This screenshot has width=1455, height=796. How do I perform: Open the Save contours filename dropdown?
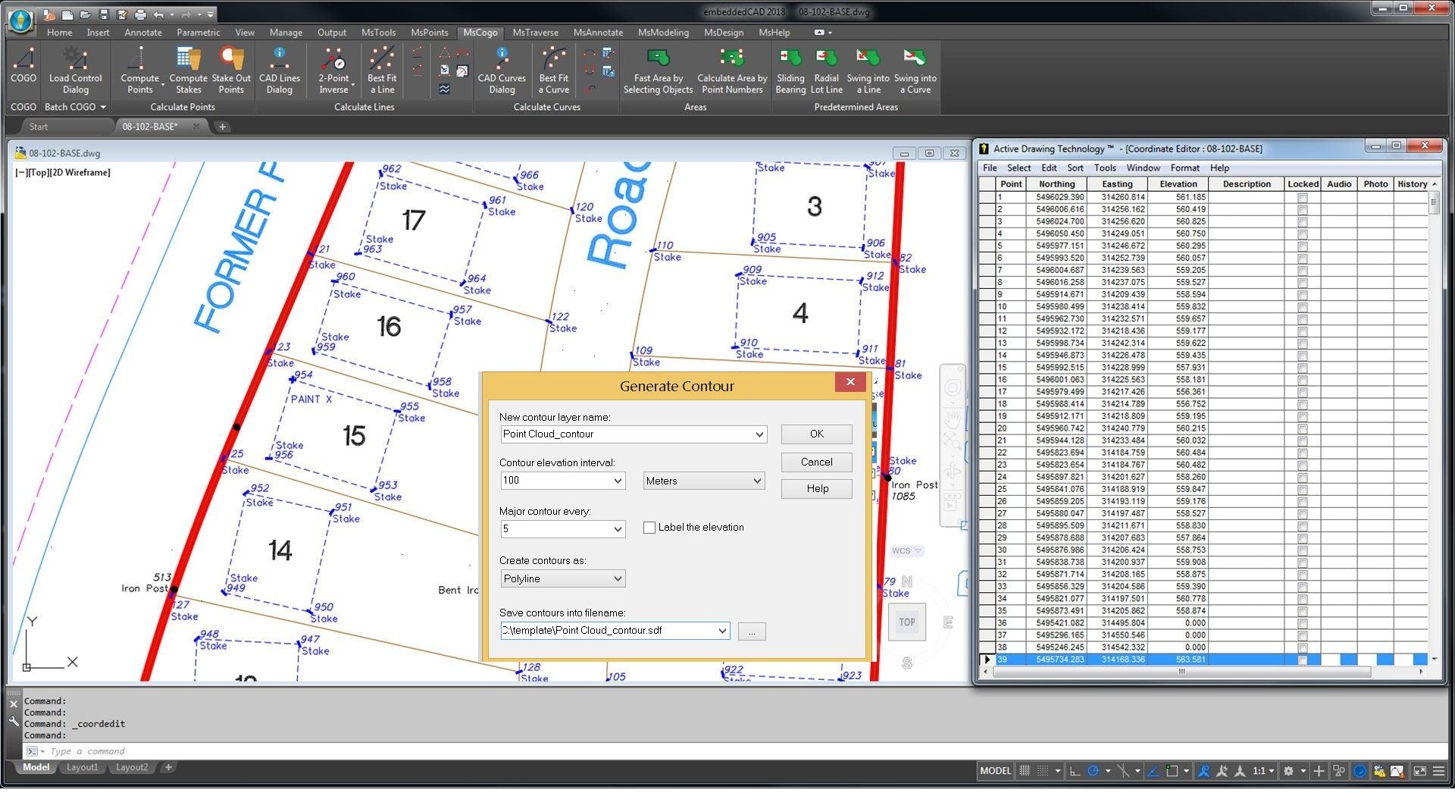(721, 630)
